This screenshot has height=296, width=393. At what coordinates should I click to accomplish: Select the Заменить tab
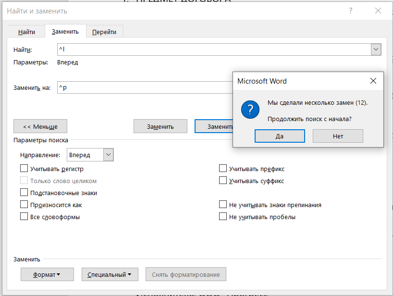click(65, 32)
